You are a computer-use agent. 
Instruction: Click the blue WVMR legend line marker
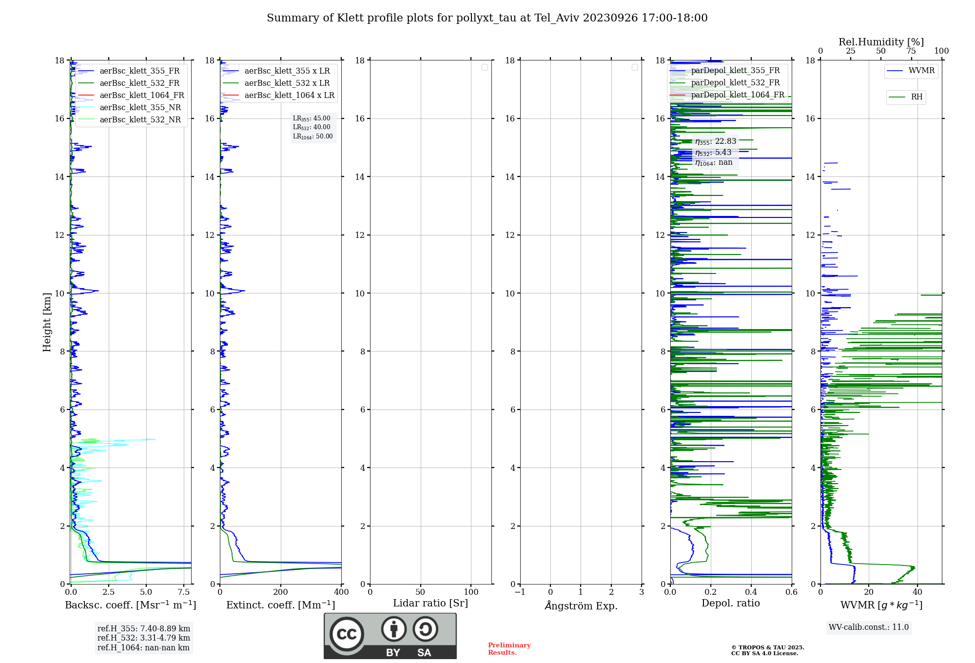pyautogui.click(x=895, y=71)
